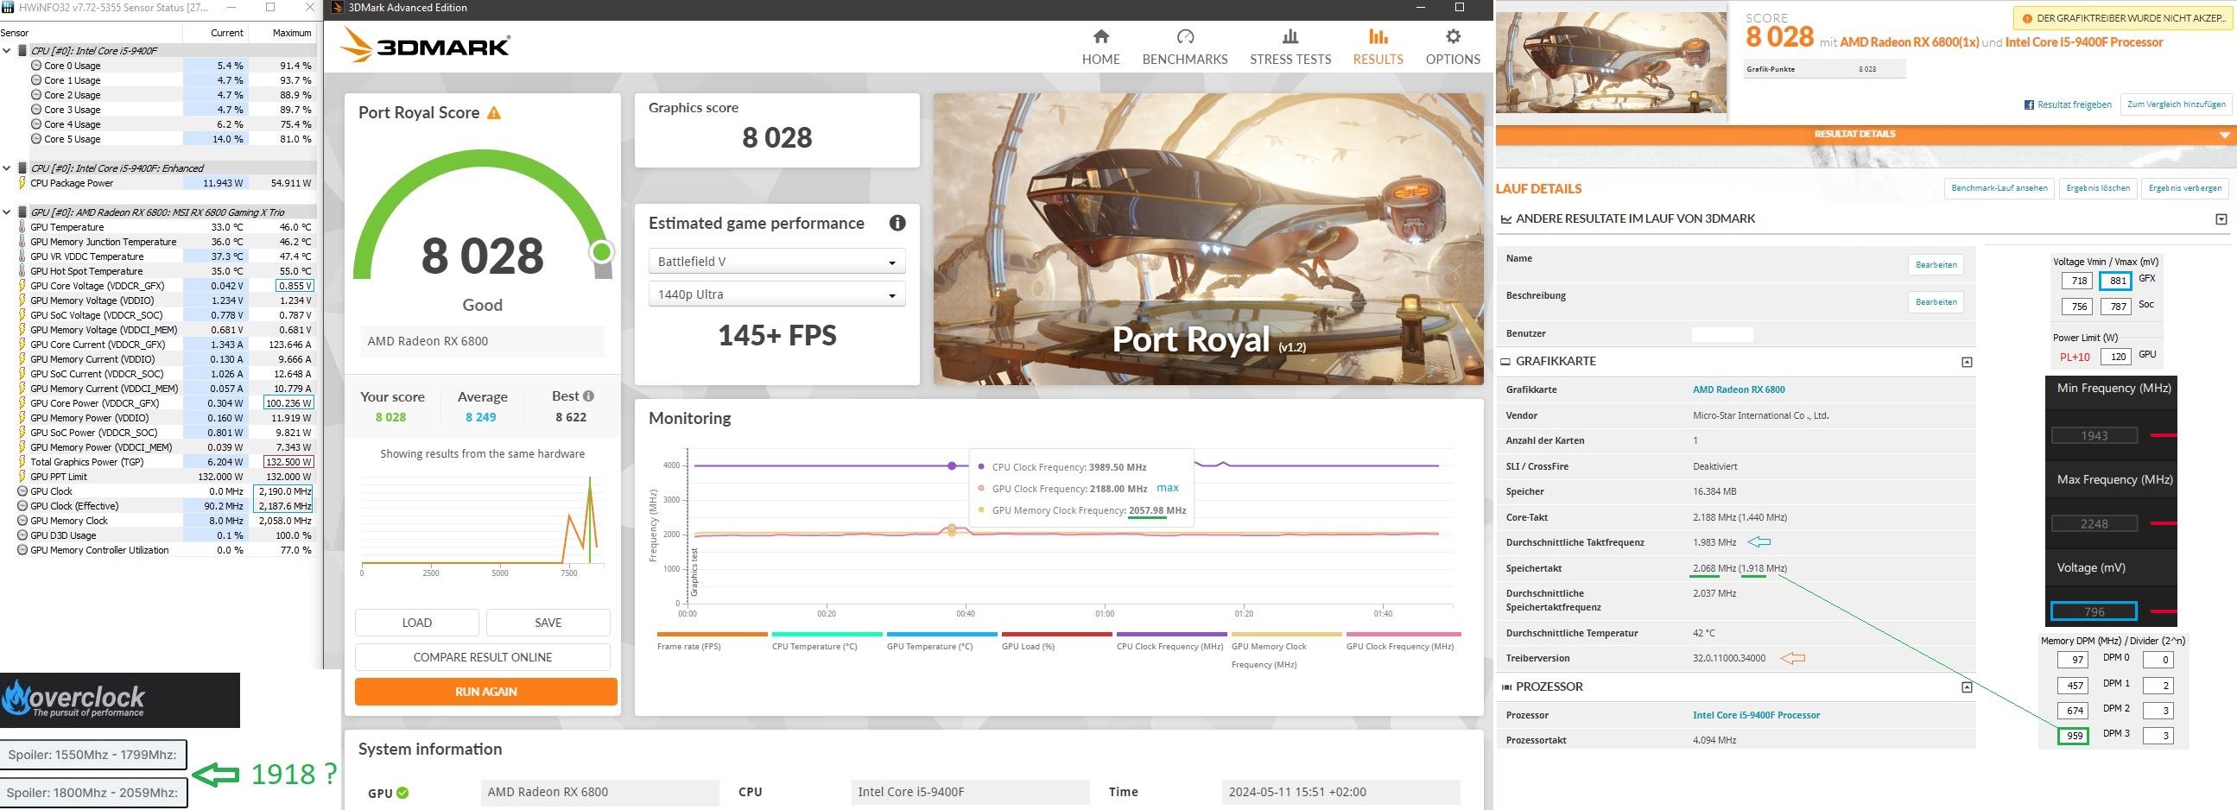This screenshot has width=2237, height=810.
Task: Toggle the GPU Temperature legend item
Action: pyautogui.click(x=941, y=641)
